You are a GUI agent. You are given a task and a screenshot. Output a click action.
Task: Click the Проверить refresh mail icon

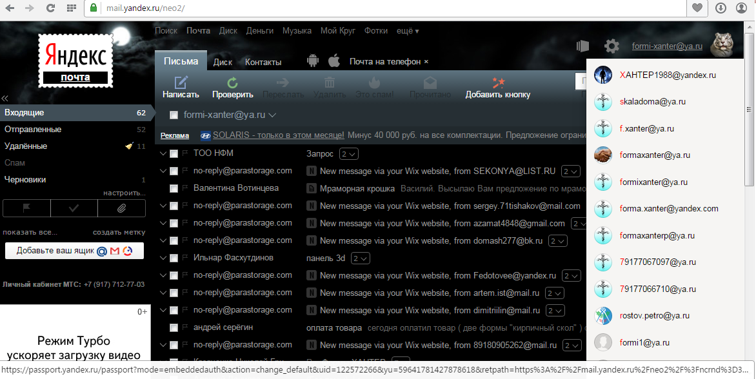tap(232, 83)
